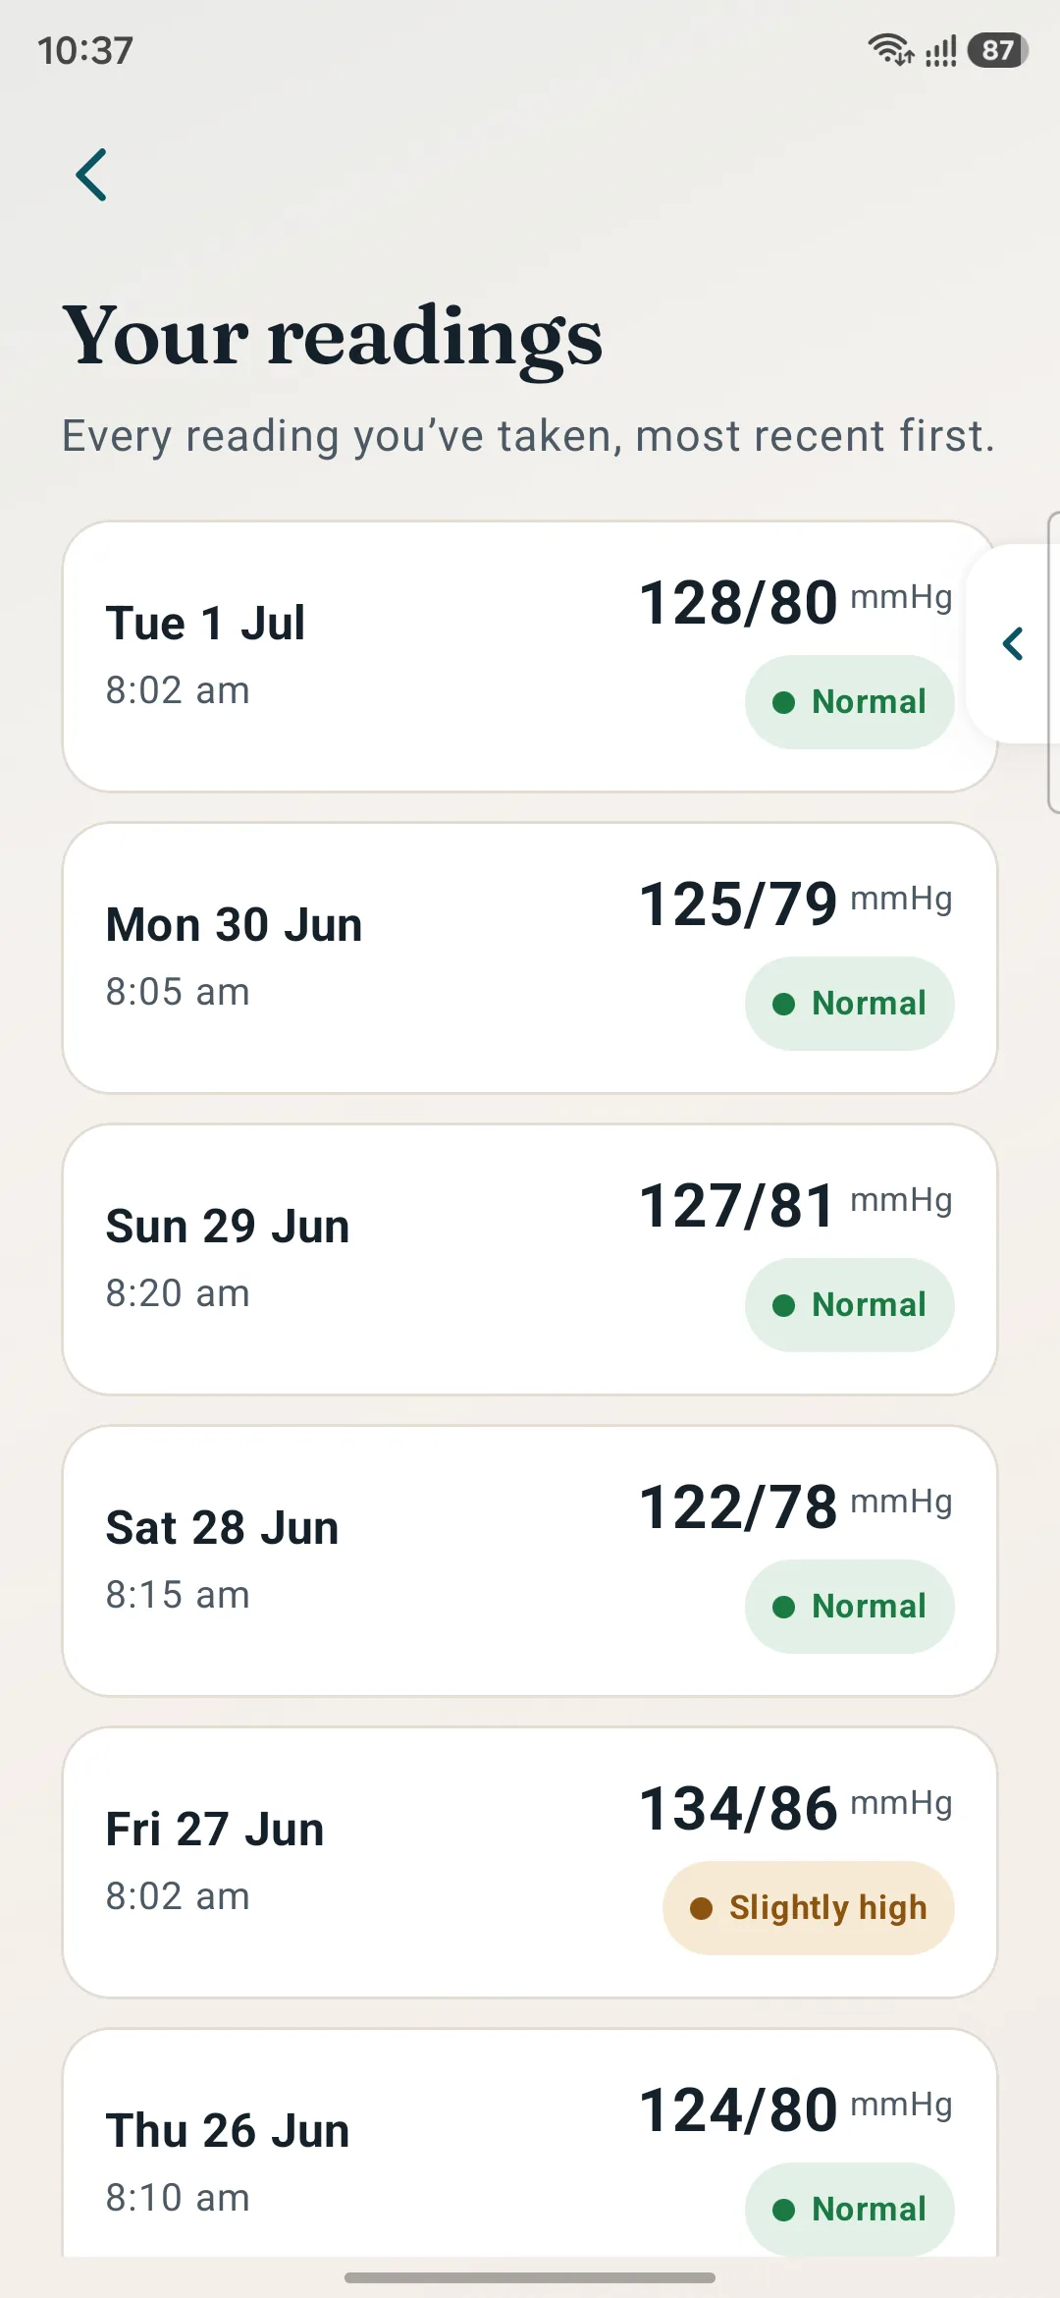Click the 128/80 mmHg value
Viewport: 1060px width, 2298px height.
point(796,602)
